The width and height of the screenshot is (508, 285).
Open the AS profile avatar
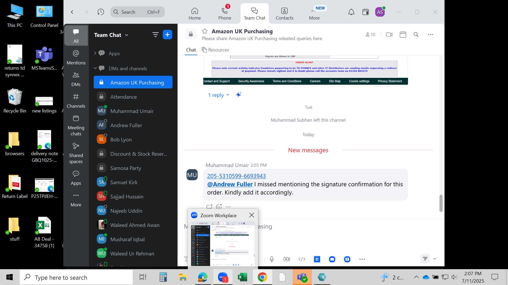380,12
